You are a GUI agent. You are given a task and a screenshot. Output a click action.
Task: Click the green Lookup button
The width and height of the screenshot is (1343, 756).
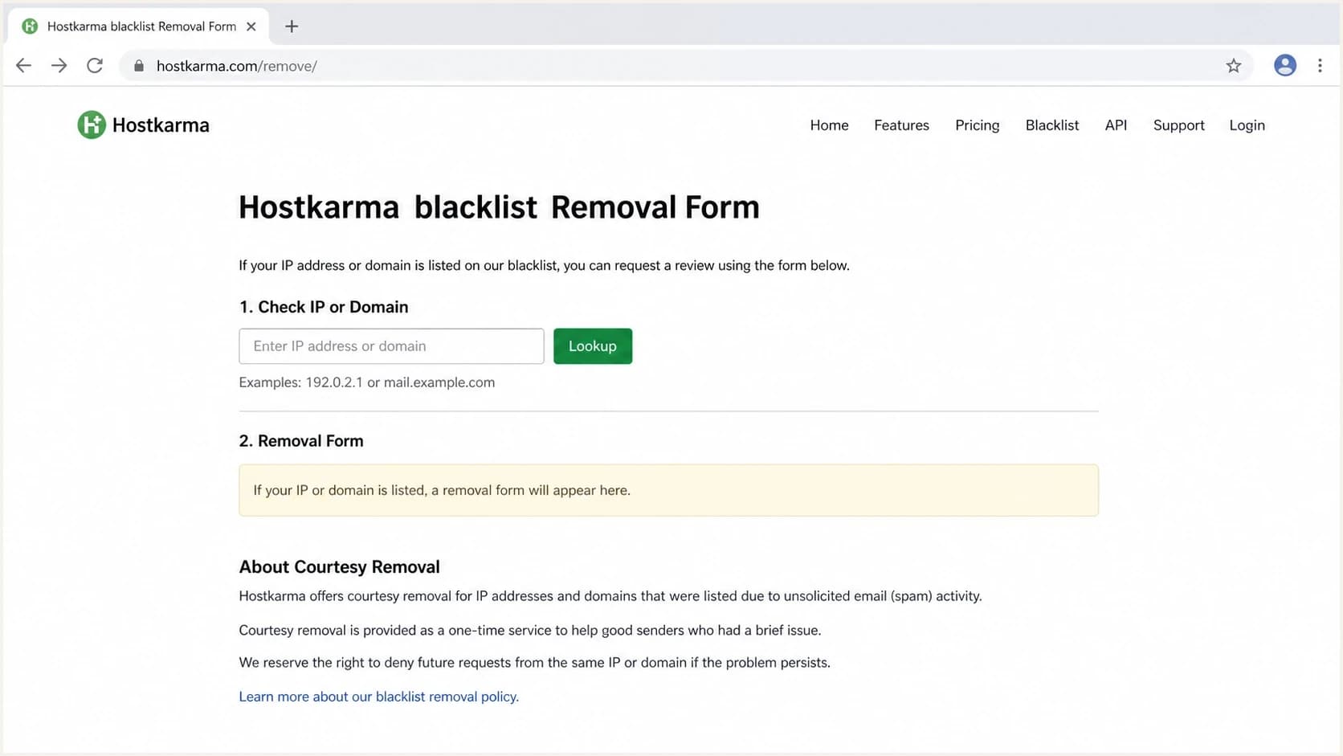[x=593, y=346]
